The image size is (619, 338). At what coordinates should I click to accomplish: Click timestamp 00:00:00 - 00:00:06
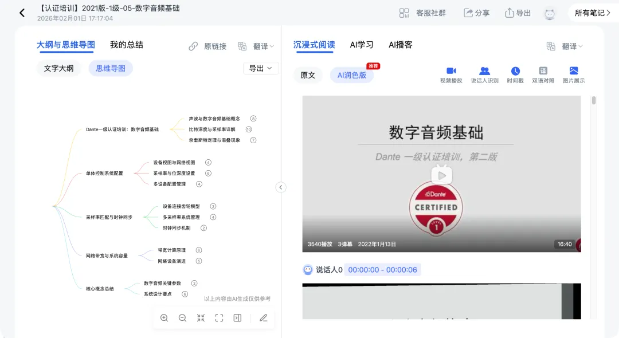click(382, 270)
